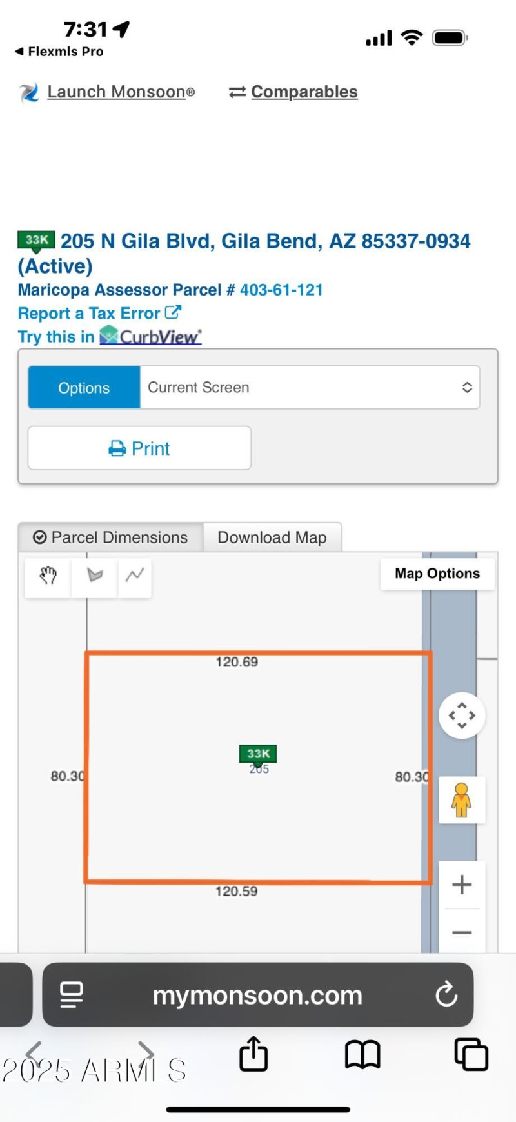Click the 33K property marker on map
The width and height of the screenshot is (516, 1122).
tap(258, 754)
